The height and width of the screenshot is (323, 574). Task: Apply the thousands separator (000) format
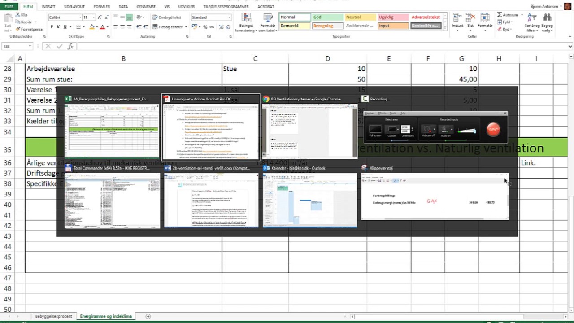(213, 27)
